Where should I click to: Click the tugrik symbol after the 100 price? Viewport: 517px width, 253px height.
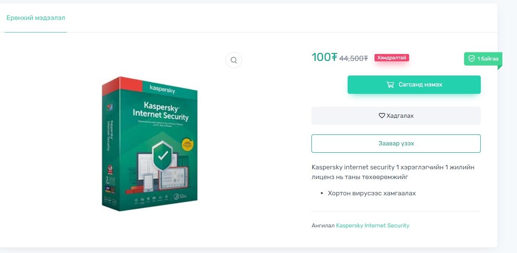(x=334, y=57)
